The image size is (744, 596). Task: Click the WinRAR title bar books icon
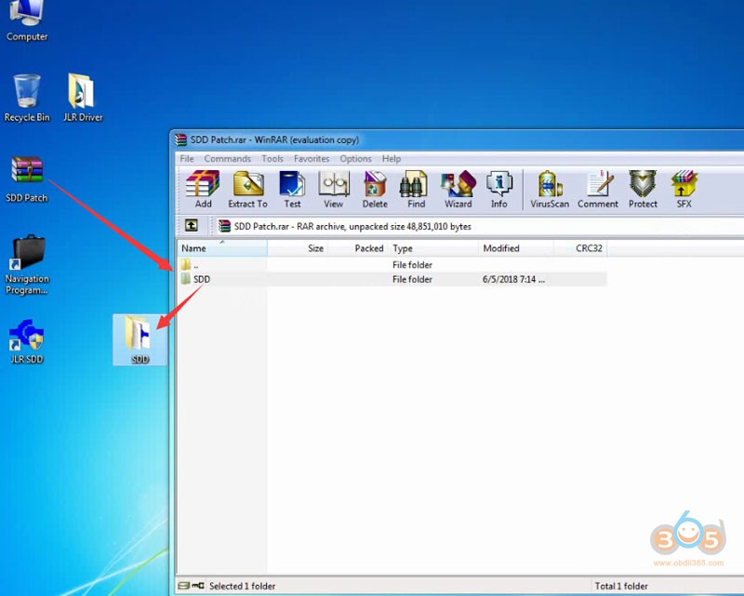click(x=180, y=139)
